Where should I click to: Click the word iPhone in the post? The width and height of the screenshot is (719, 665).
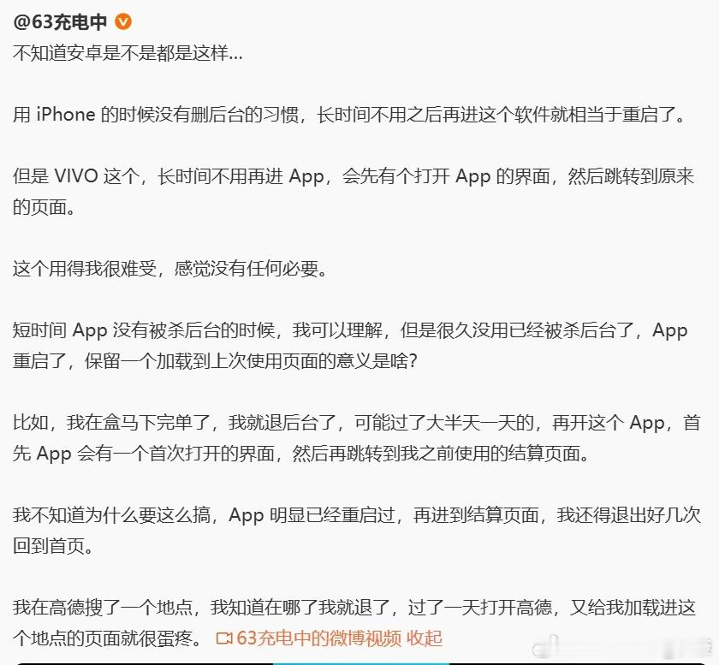[x=66, y=114]
